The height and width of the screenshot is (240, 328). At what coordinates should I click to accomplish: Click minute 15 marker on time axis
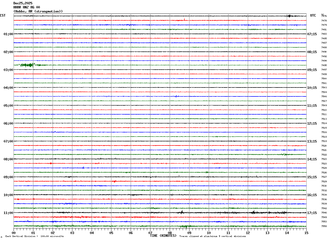pyautogui.click(x=306, y=233)
